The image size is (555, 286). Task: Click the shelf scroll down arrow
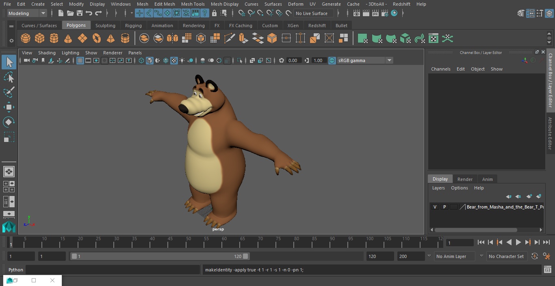click(x=549, y=42)
